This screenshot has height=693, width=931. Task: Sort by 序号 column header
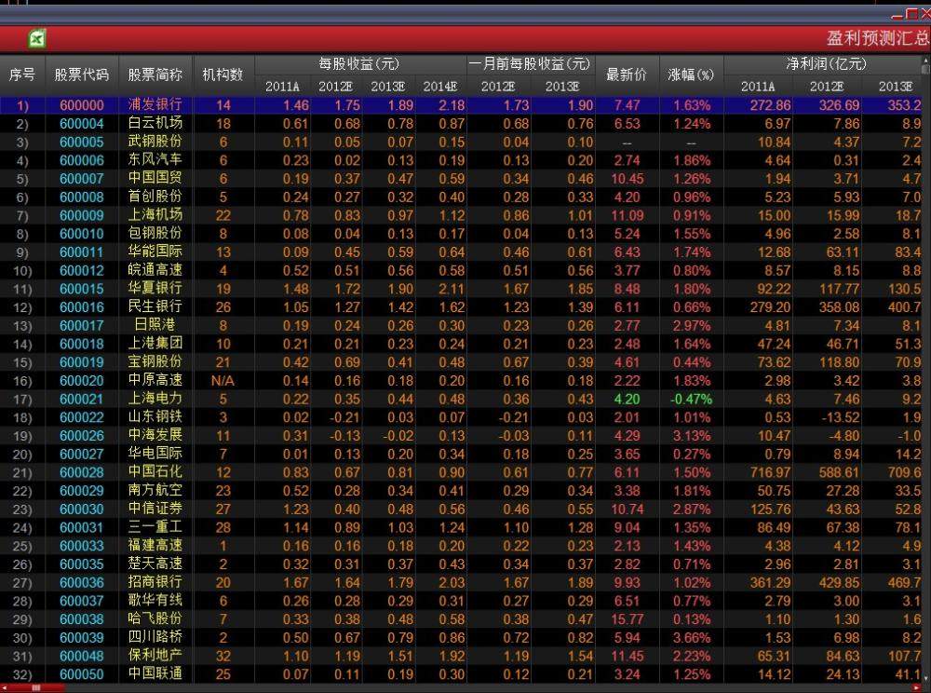(22, 75)
